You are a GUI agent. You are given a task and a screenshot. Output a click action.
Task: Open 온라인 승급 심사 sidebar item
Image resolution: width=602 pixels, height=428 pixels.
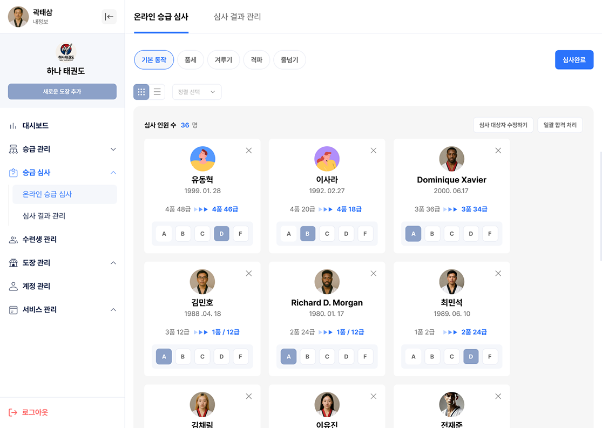(64, 194)
